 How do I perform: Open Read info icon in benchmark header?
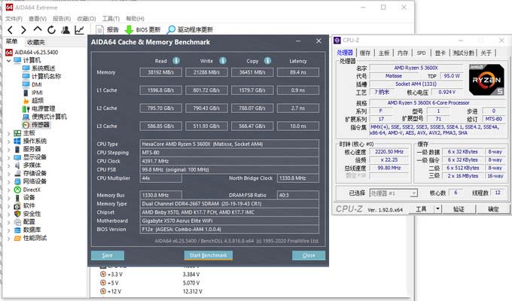[x=176, y=61]
